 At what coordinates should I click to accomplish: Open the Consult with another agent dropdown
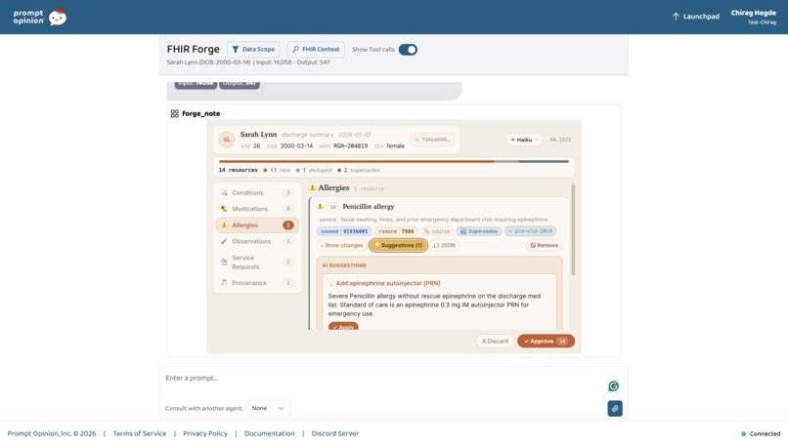268,408
